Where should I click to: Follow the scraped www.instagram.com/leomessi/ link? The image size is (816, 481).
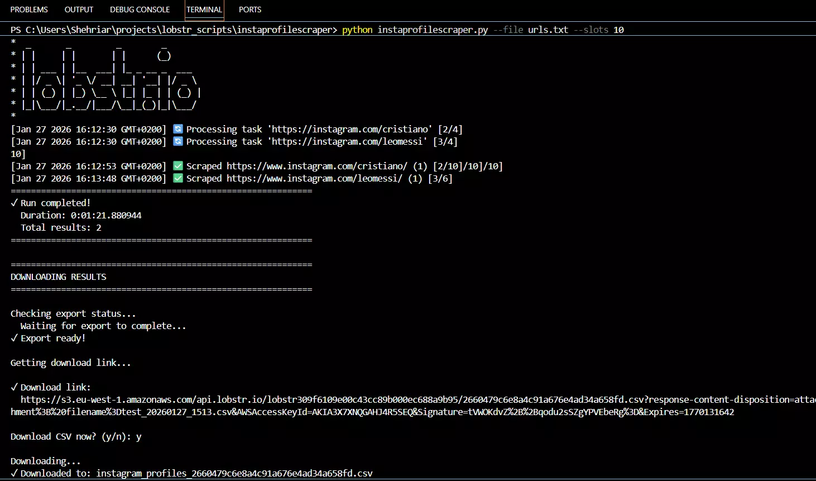click(314, 178)
